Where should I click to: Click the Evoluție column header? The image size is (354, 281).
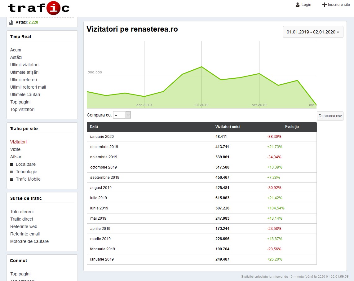[x=292, y=127]
